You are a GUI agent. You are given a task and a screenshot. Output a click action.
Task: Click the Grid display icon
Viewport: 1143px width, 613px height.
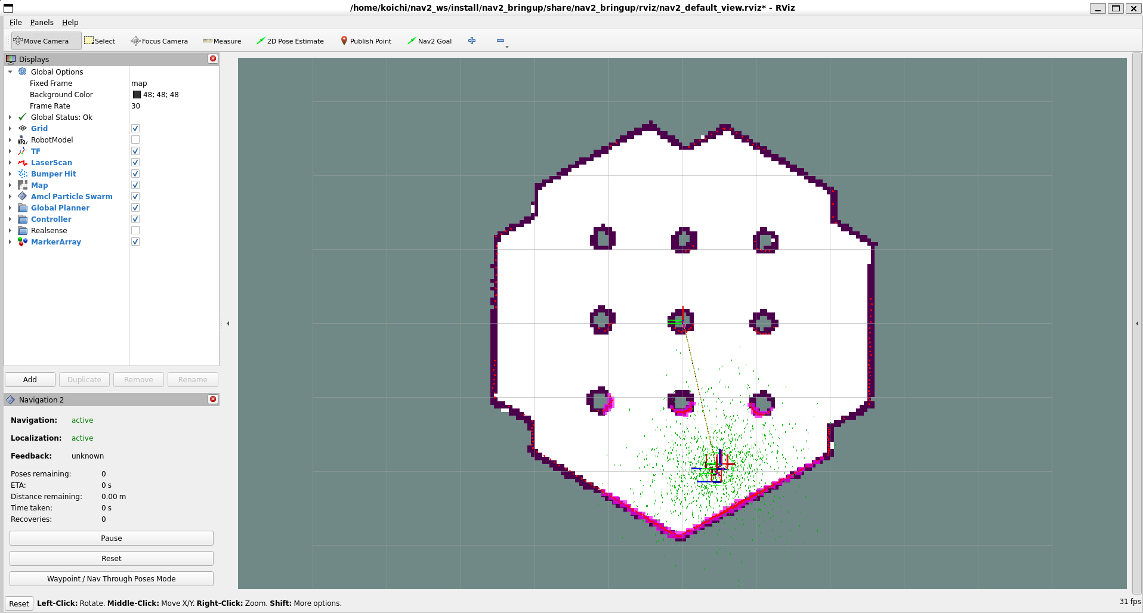click(23, 128)
